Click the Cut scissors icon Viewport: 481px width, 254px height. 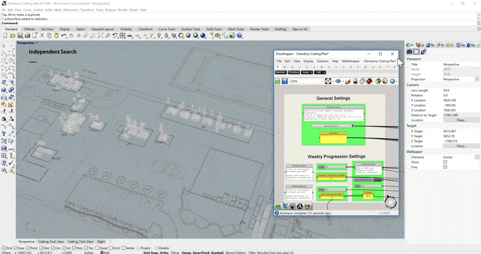[42, 36]
